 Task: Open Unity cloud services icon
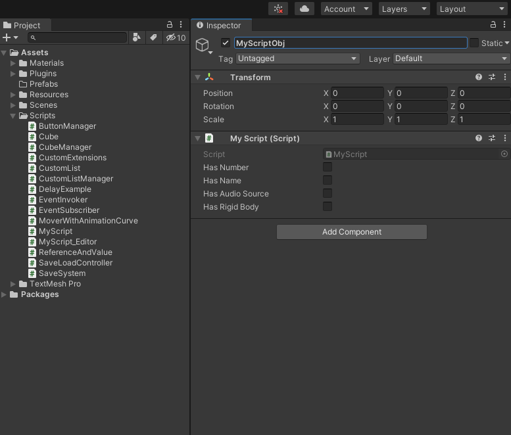[304, 9]
